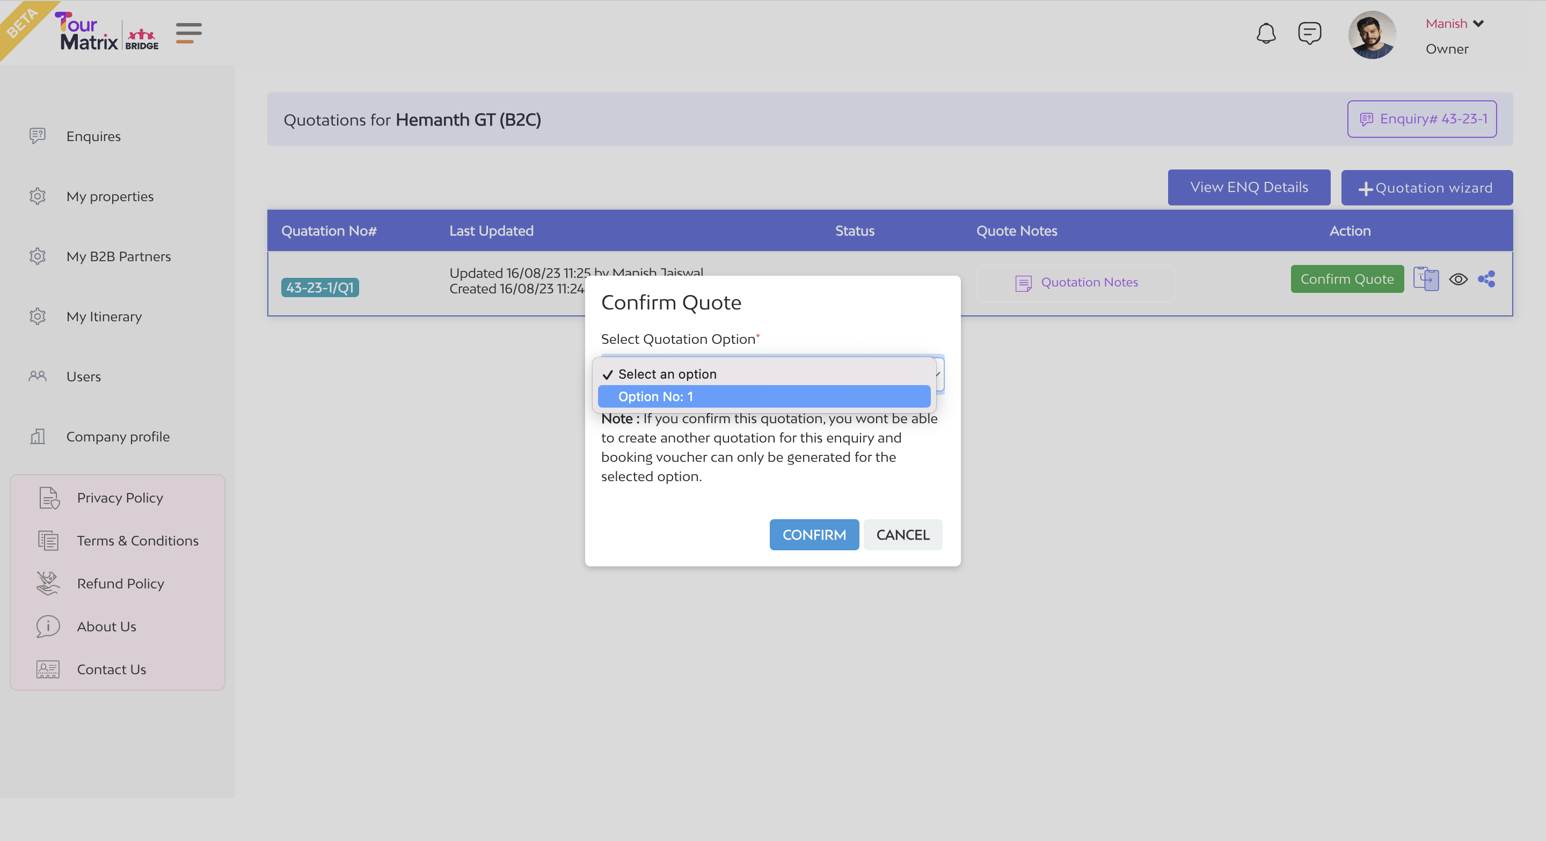Click the Manish profile photo
This screenshot has width=1546, height=841.
(1372, 35)
